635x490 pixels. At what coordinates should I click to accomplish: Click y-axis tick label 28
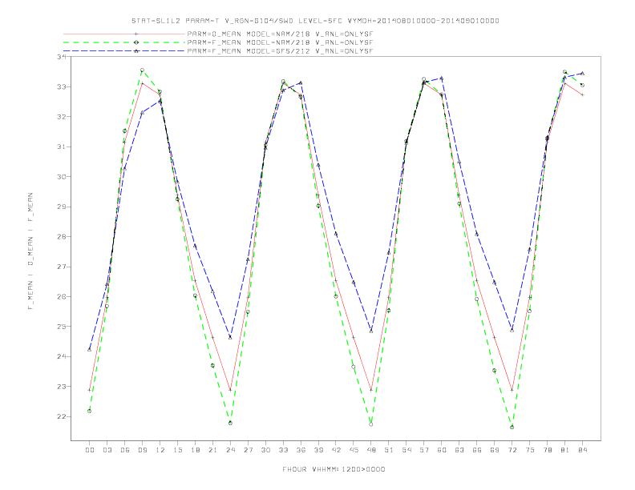click(x=61, y=237)
